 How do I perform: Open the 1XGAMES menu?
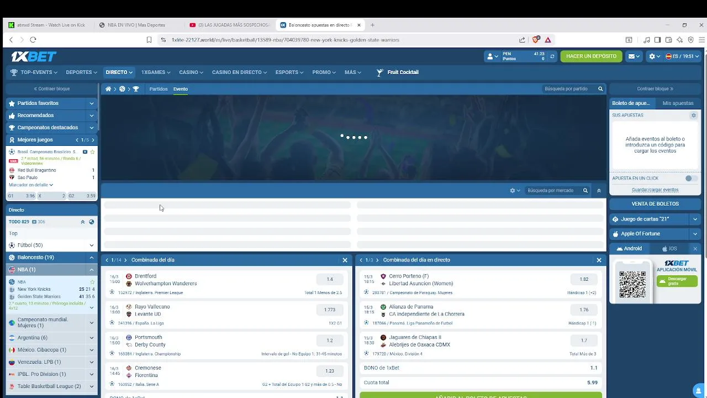[156, 72]
